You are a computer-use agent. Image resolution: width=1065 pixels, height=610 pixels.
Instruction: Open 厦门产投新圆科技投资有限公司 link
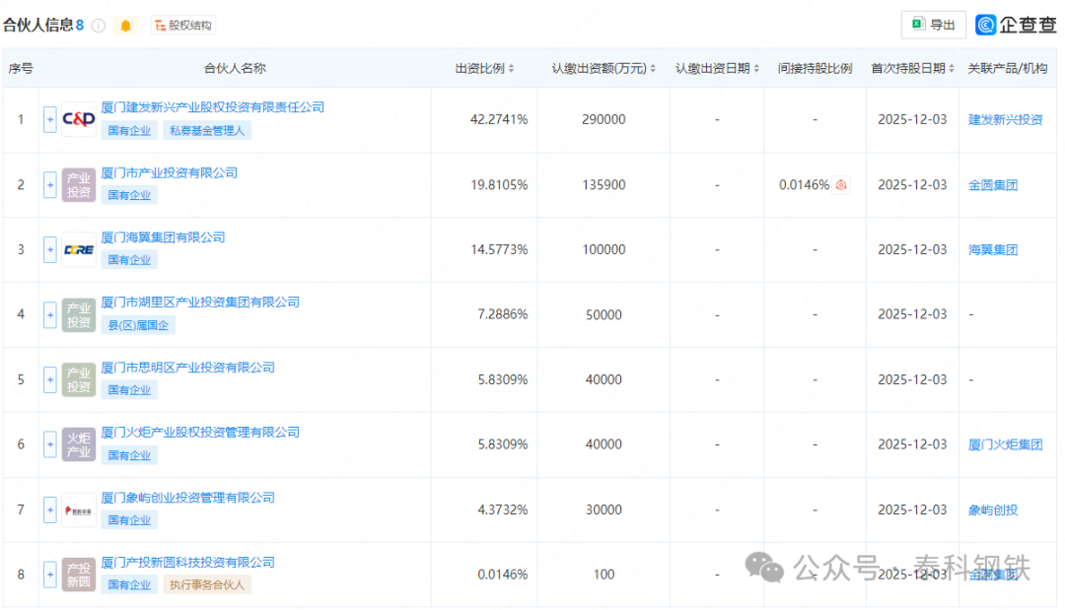point(188,563)
